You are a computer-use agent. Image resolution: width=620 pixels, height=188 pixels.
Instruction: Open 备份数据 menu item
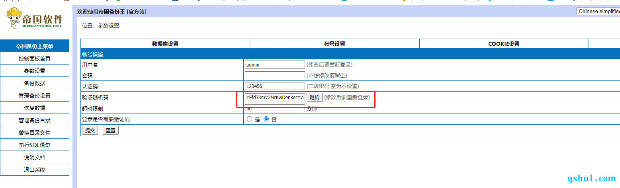pyautogui.click(x=35, y=83)
